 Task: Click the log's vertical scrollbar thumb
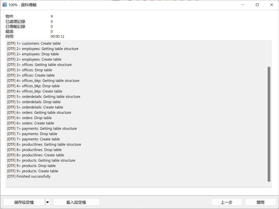coord(269,124)
